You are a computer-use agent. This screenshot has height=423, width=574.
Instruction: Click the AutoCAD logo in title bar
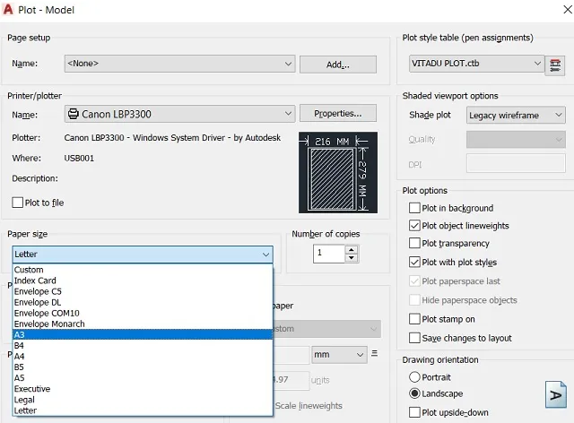pyautogui.click(x=11, y=10)
